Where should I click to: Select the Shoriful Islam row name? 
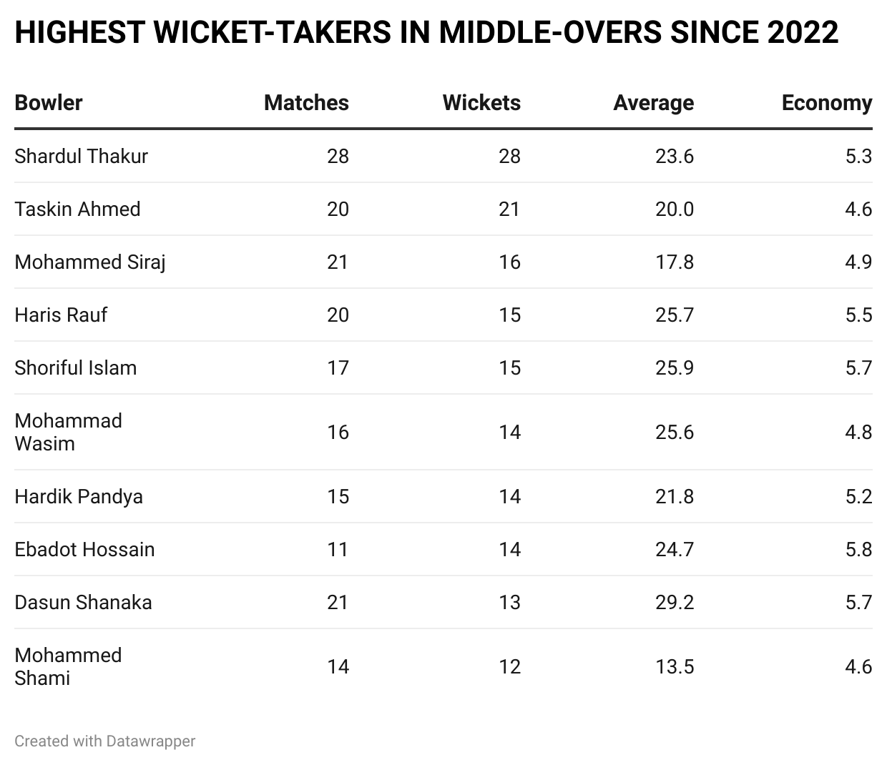point(75,367)
